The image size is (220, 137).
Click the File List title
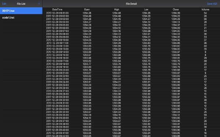21,4
